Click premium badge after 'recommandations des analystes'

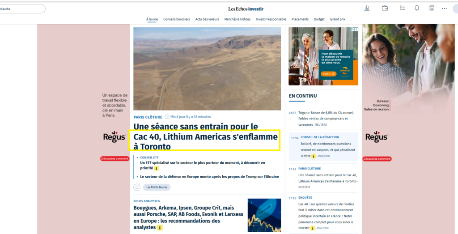[160, 228]
